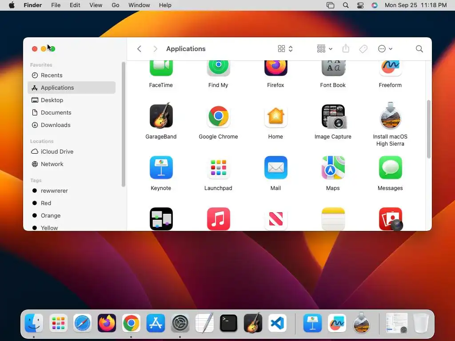The height and width of the screenshot is (341, 455).
Task: Select Install macOS High Sierra in Finder
Action: 390,116
